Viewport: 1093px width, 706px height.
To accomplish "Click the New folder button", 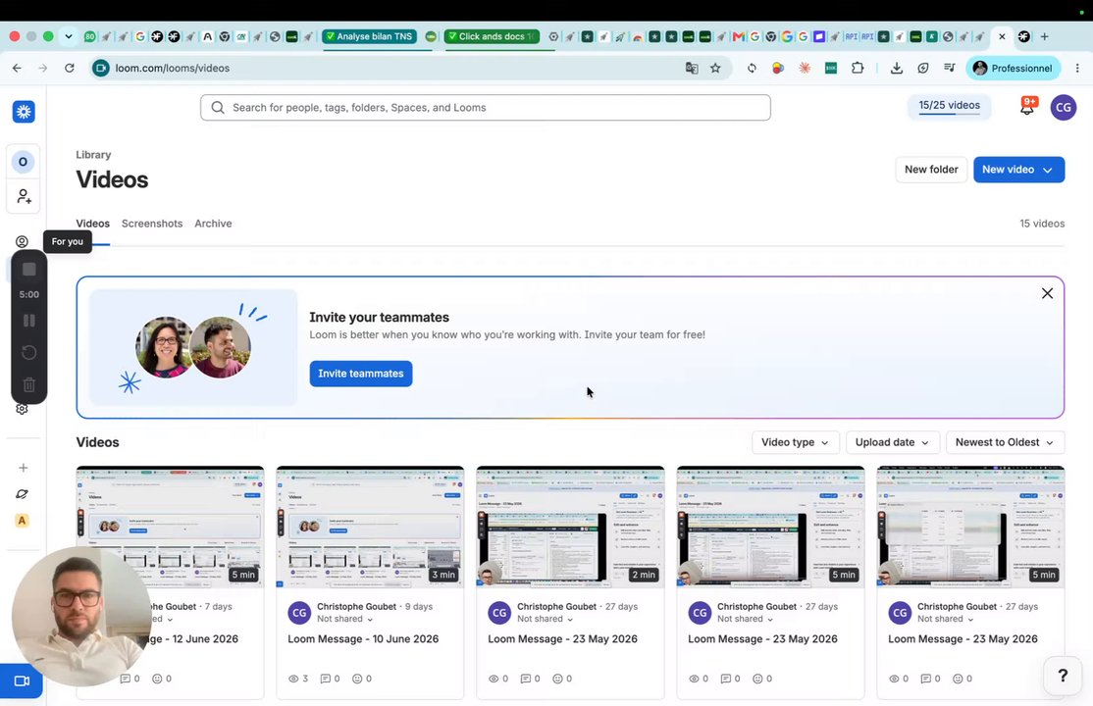I will [931, 170].
